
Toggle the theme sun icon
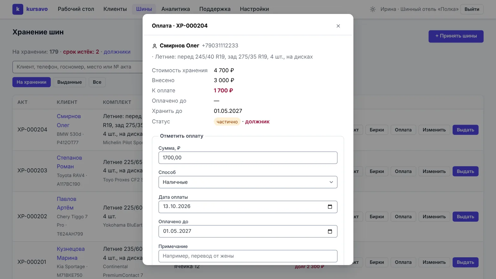(373, 9)
